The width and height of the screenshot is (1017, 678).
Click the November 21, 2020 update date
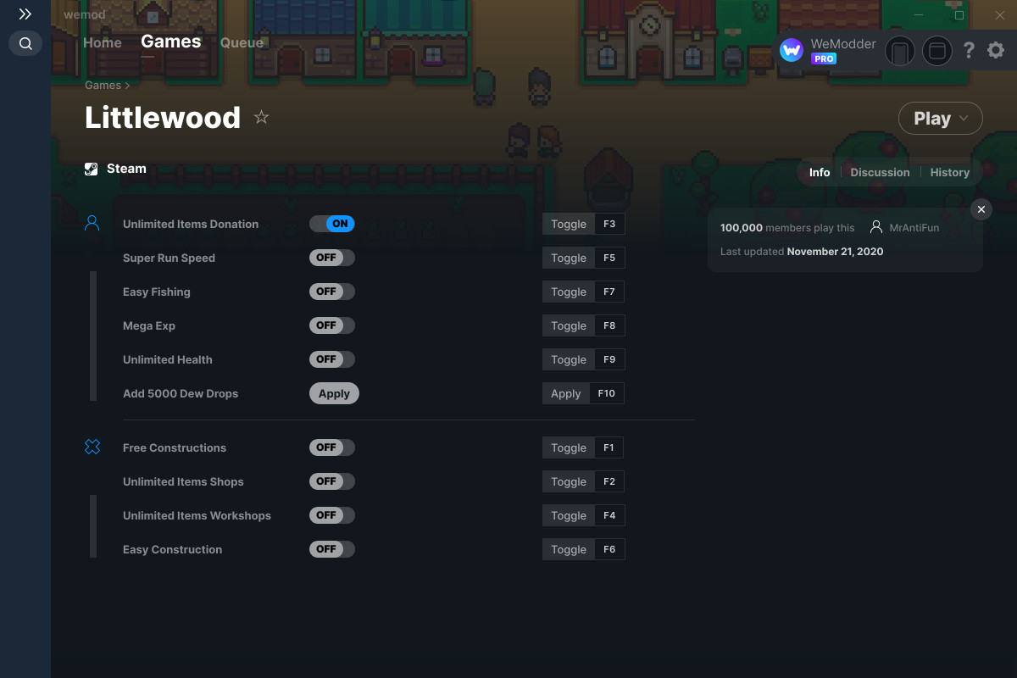[x=835, y=252]
